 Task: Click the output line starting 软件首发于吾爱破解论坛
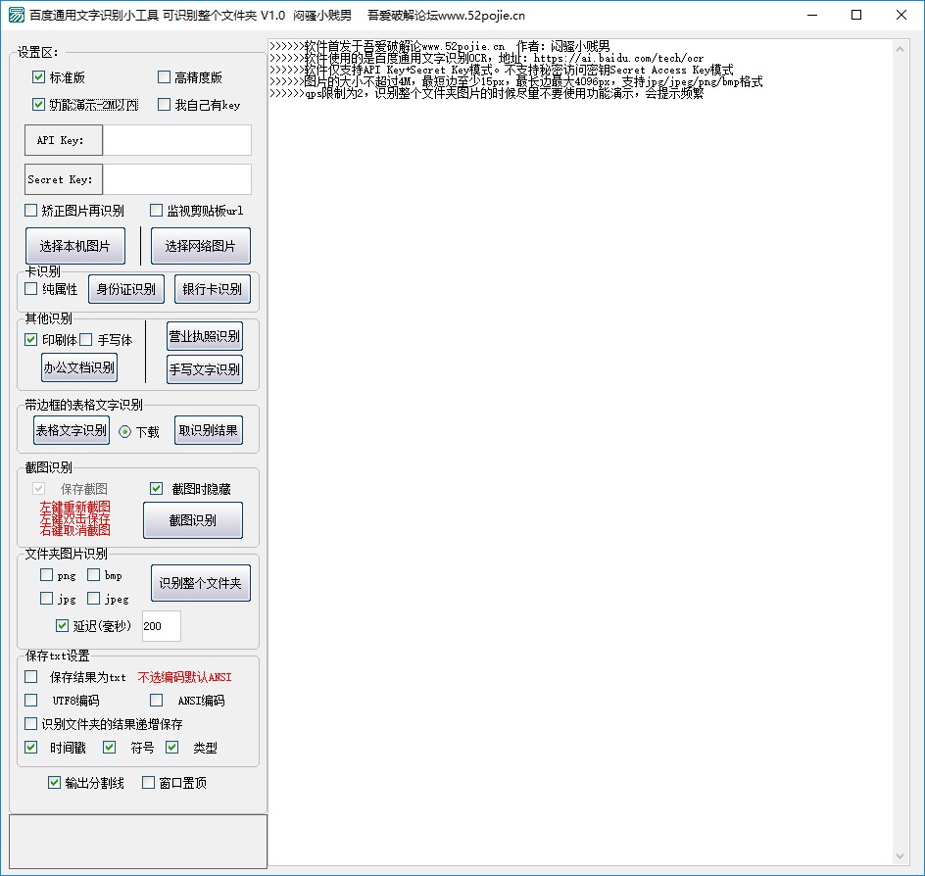[x=440, y=46]
